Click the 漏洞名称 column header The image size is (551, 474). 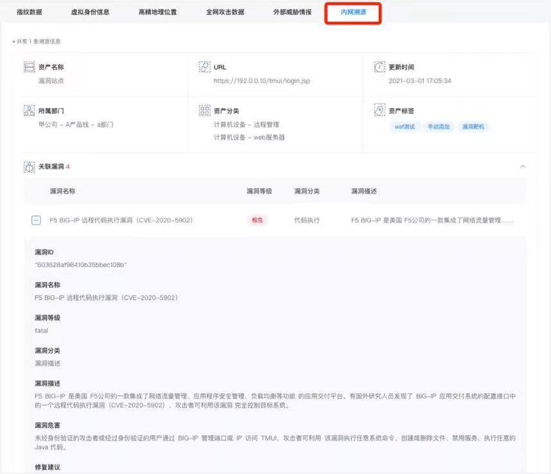(62, 191)
